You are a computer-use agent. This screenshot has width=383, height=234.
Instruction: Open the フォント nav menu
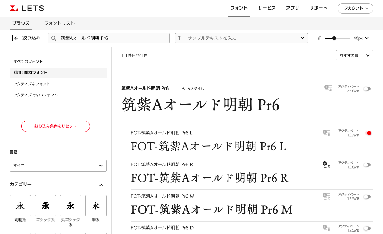(x=239, y=8)
